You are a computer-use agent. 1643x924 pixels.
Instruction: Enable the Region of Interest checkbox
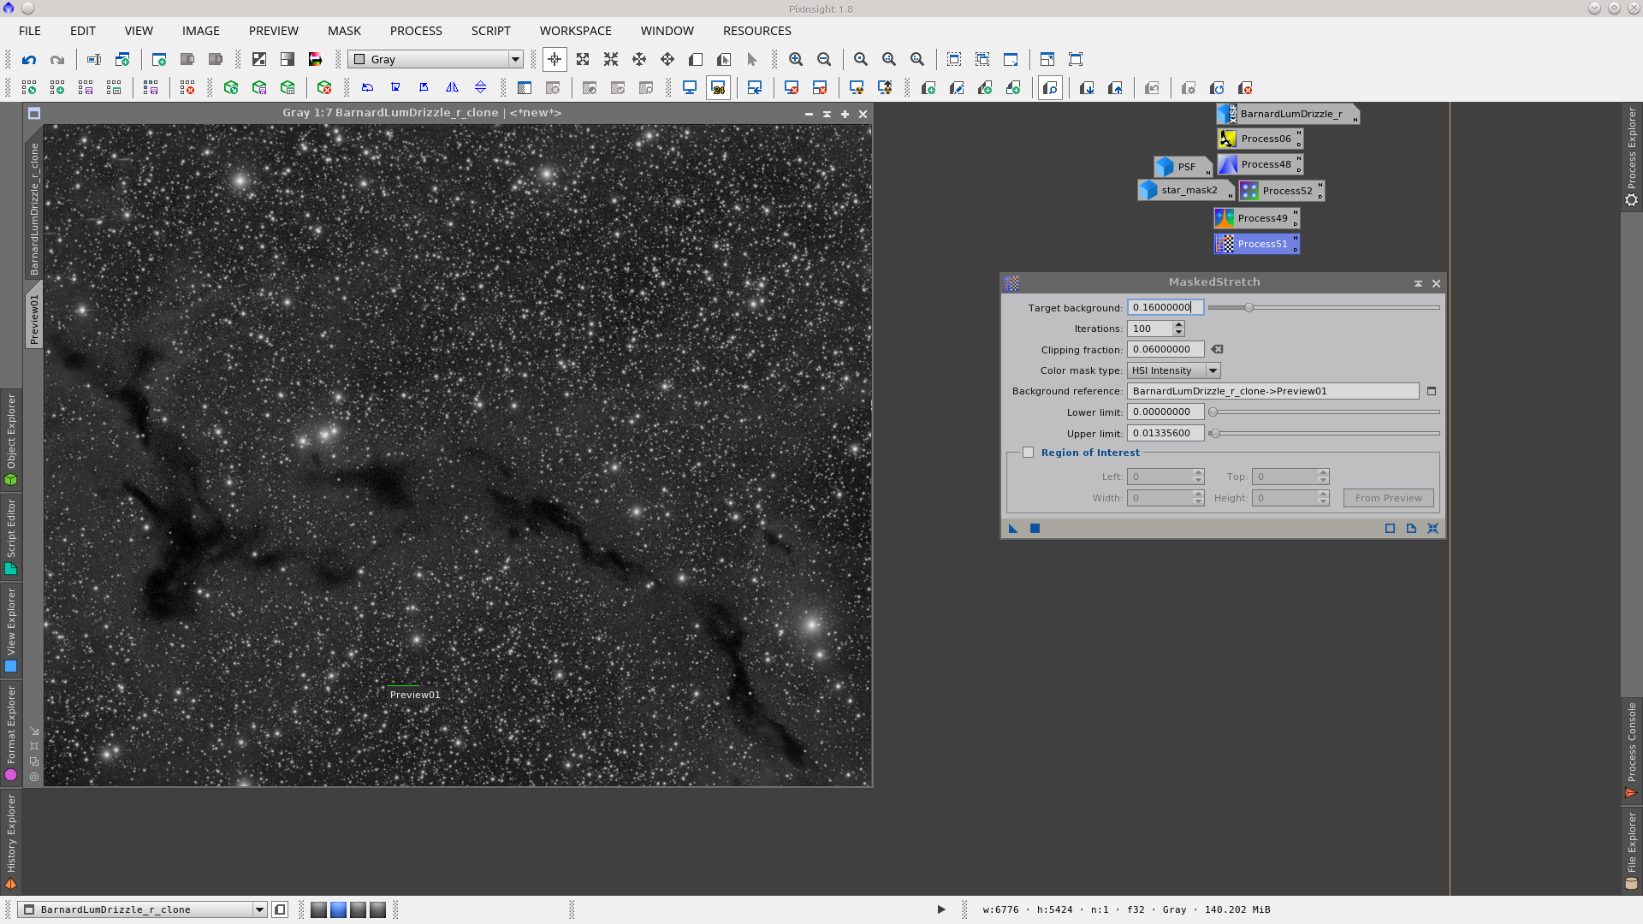click(x=1029, y=453)
